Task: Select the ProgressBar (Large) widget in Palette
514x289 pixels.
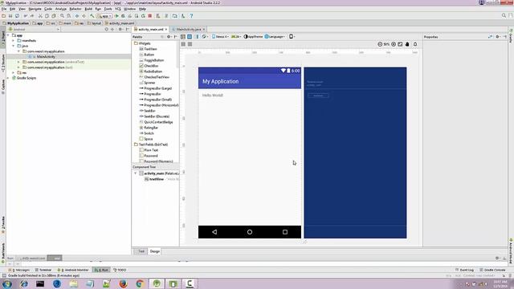Action: click(x=155, y=88)
